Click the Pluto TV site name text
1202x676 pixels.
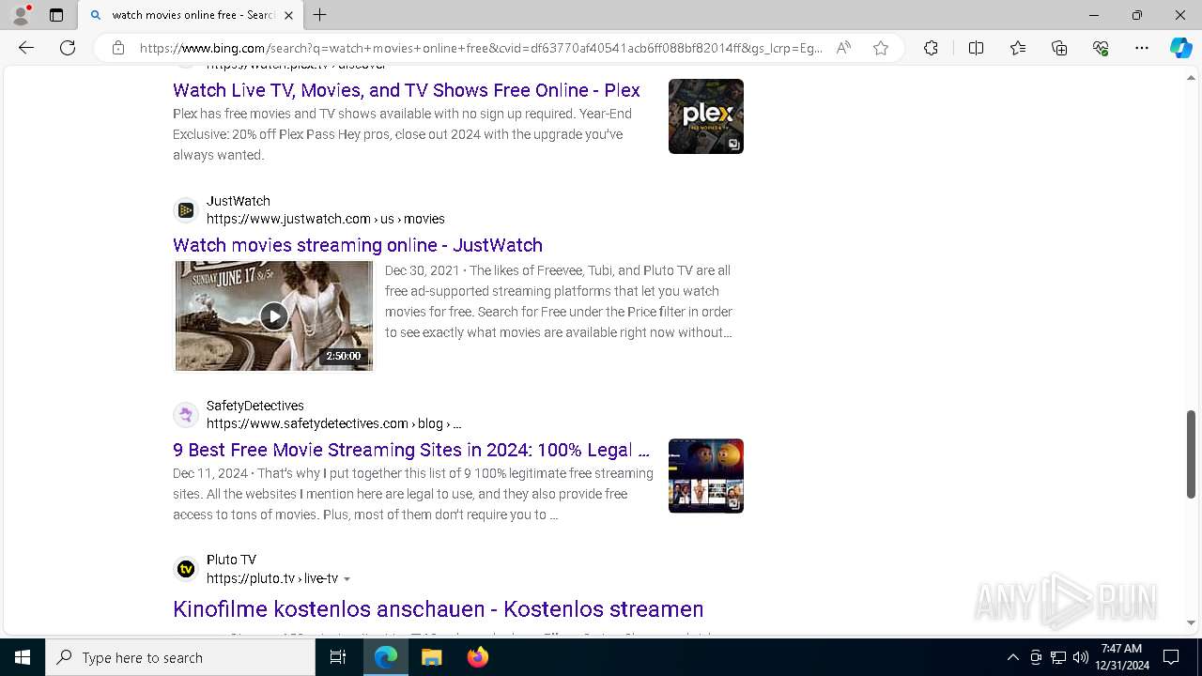(x=231, y=560)
